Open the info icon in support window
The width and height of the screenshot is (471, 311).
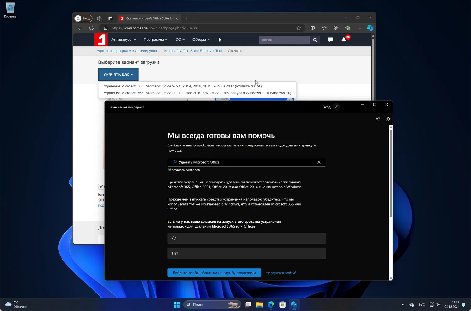click(x=388, y=119)
